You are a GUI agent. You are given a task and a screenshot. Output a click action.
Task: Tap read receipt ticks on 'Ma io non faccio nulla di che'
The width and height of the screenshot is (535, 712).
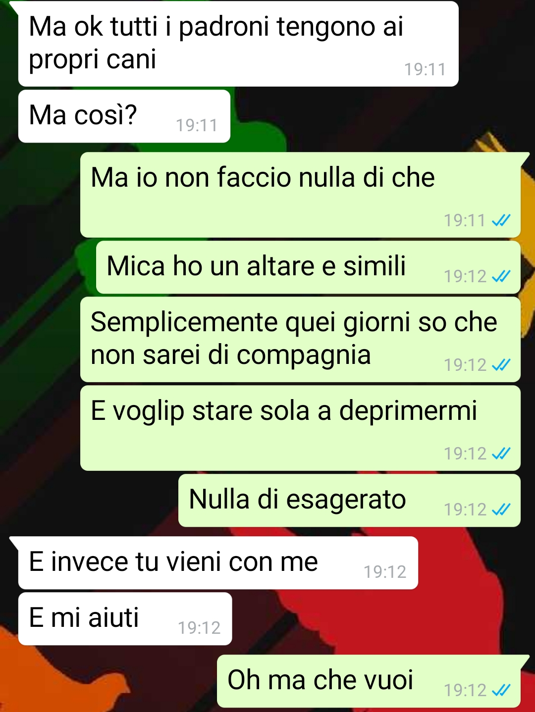click(x=501, y=220)
